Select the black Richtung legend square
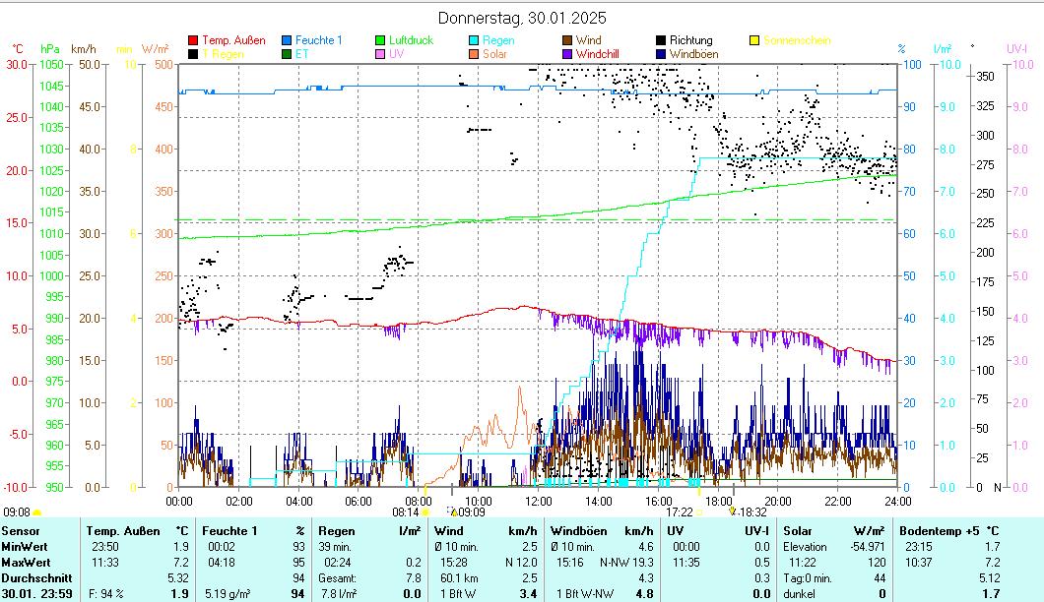1044x602 pixels. tap(661, 40)
